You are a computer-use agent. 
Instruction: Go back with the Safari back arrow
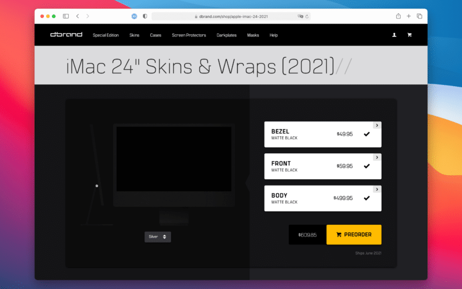pyautogui.click(x=77, y=16)
